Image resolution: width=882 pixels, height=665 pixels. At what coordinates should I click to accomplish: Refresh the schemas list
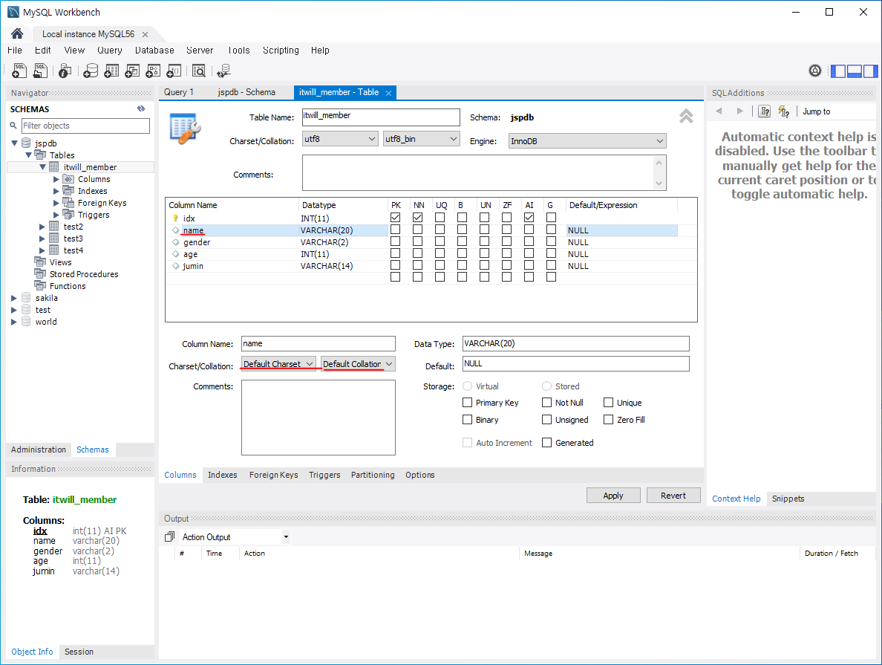[x=141, y=108]
